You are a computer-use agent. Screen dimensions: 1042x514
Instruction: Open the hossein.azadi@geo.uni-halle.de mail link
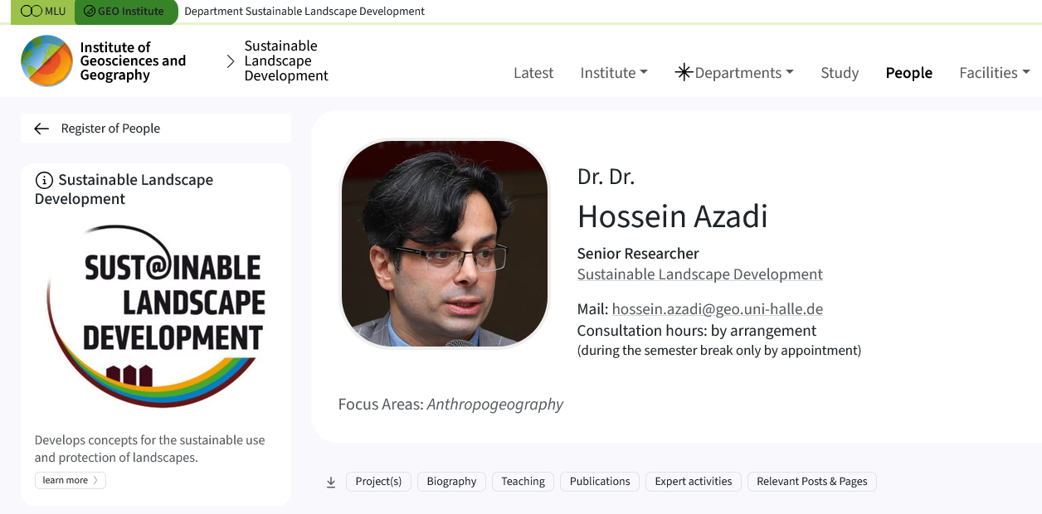718,309
